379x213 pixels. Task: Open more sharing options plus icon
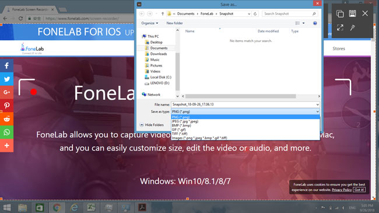(x=7, y=145)
